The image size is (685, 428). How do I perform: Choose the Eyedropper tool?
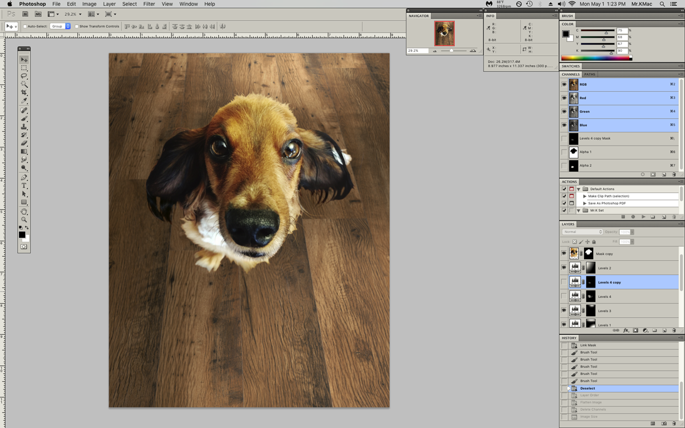(x=24, y=101)
